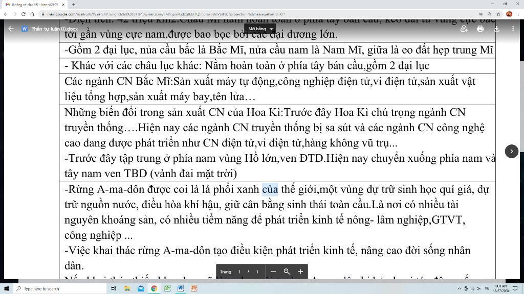524x294 pixels.
Task: Open Excel from the taskbar
Action: coord(167,289)
